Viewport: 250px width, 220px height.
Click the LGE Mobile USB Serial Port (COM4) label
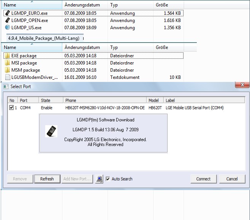(195, 108)
